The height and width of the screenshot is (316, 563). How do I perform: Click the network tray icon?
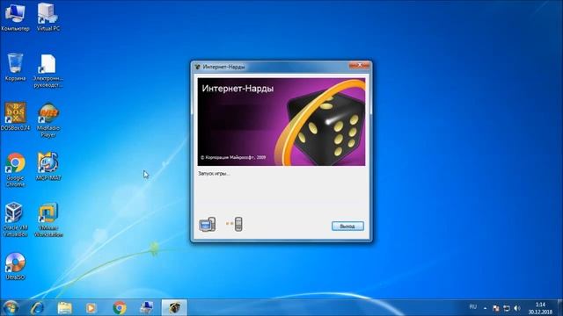(x=507, y=308)
